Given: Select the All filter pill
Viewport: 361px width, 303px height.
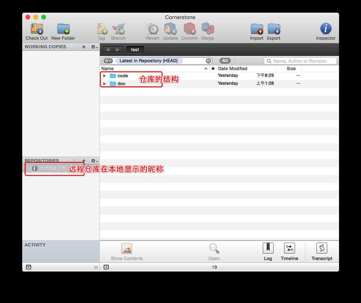Looking at the screenshot, I should coord(225,61).
